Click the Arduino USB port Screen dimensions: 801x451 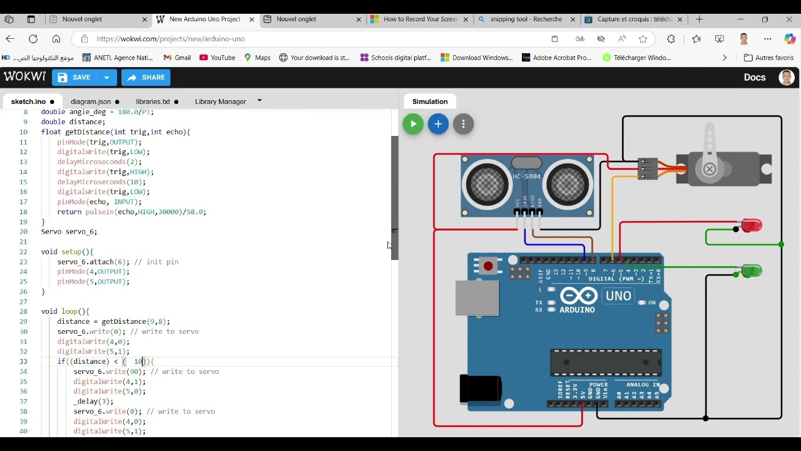pyautogui.click(x=477, y=298)
